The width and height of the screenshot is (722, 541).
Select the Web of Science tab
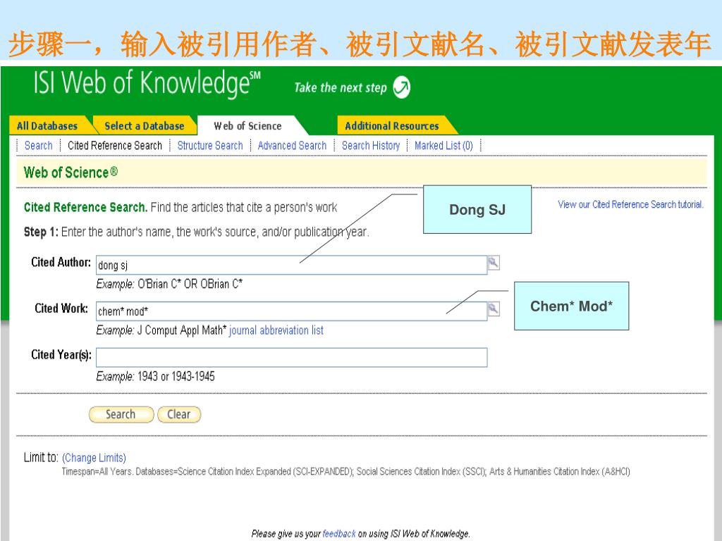(247, 125)
